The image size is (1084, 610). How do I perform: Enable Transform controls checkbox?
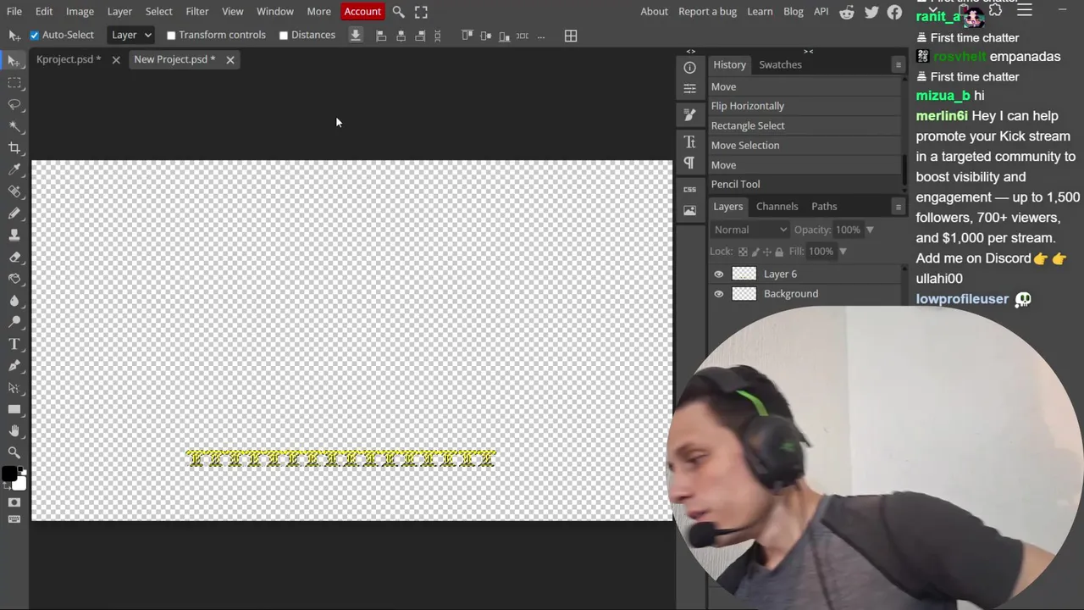(171, 36)
